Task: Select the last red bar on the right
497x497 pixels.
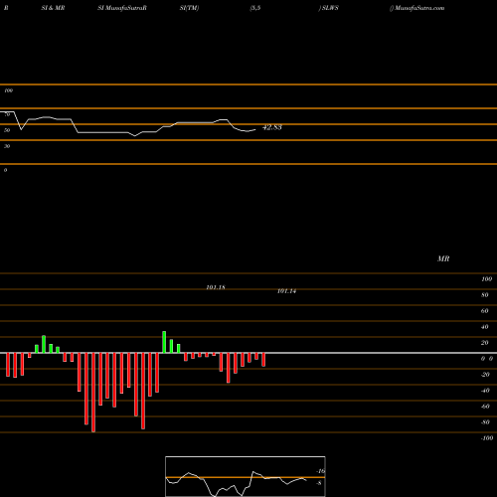Action: point(263,360)
